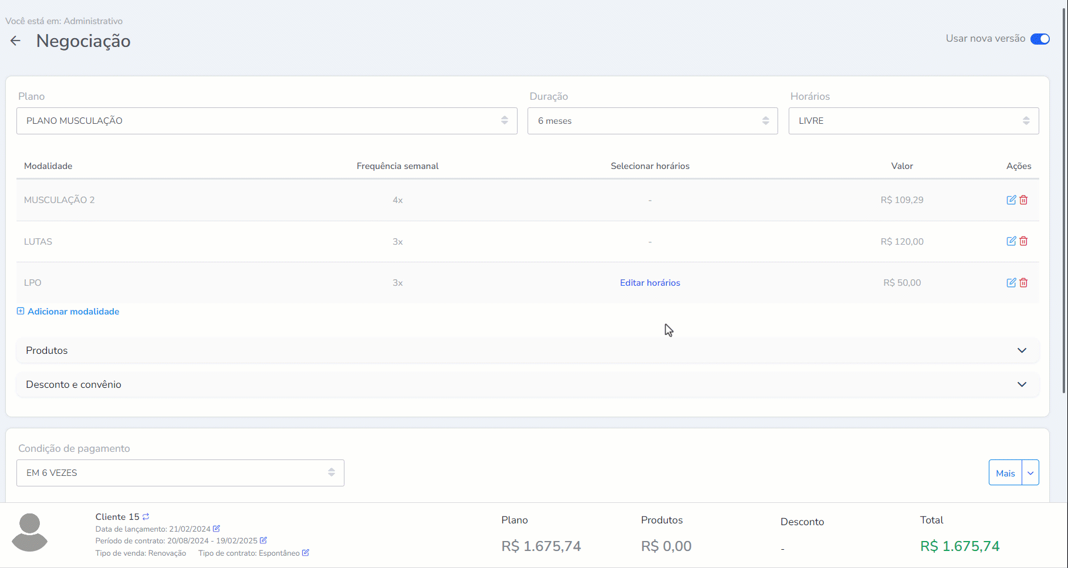This screenshot has height=568, width=1068.
Task: Delete the MUSCULAÇÃO 2 modality
Action: click(x=1023, y=200)
